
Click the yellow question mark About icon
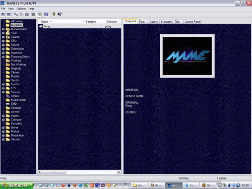(54, 15)
